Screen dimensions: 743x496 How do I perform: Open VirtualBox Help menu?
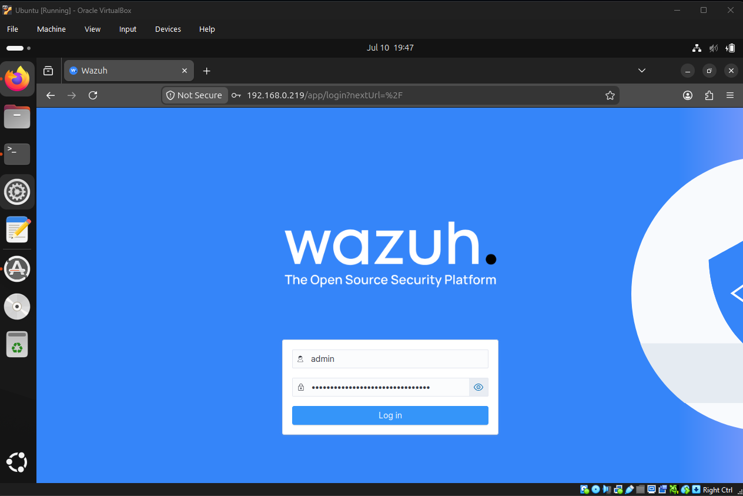pos(207,29)
